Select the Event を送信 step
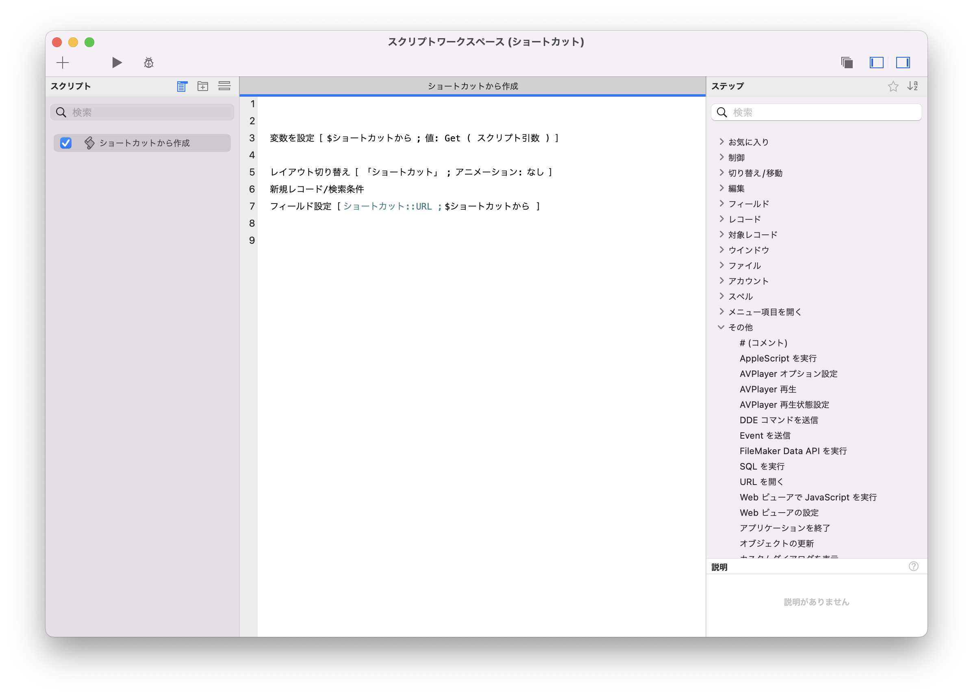Image resolution: width=973 pixels, height=697 pixels. 764,435
